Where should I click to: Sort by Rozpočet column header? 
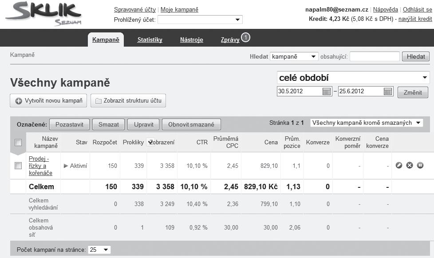(x=105, y=142)
